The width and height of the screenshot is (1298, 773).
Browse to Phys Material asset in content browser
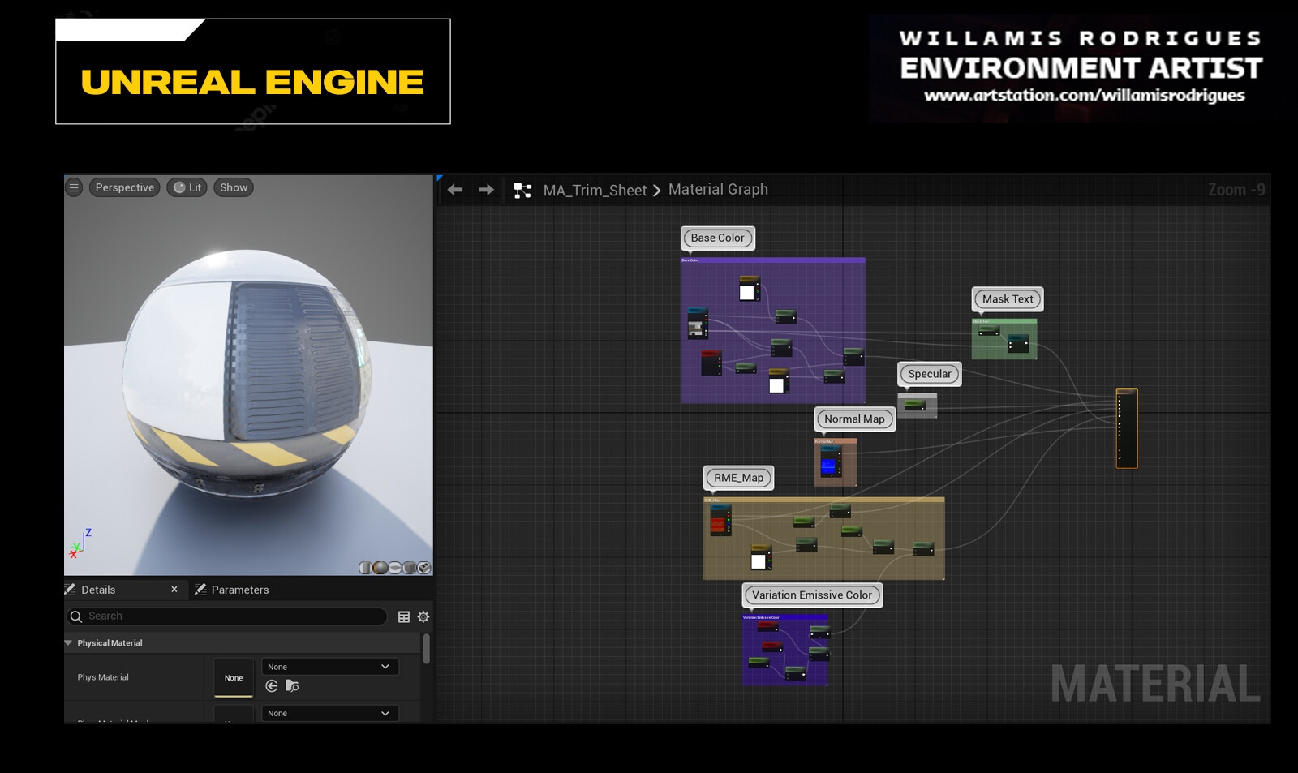click(x=293, y=686)
